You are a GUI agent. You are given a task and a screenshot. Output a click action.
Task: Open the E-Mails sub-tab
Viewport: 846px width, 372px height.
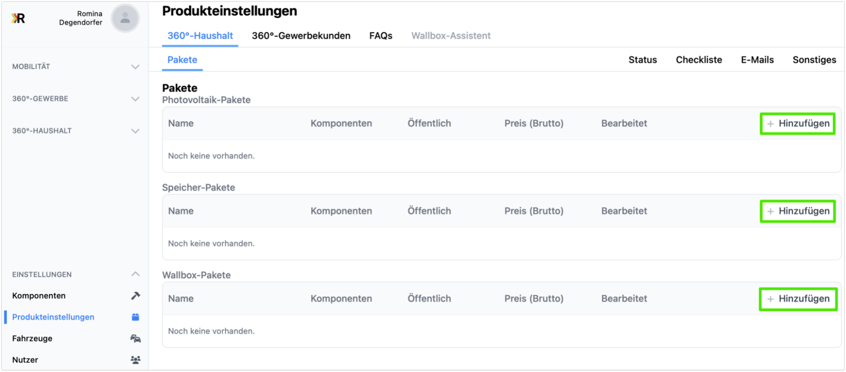pyautogui.click(x=757, y=60)
